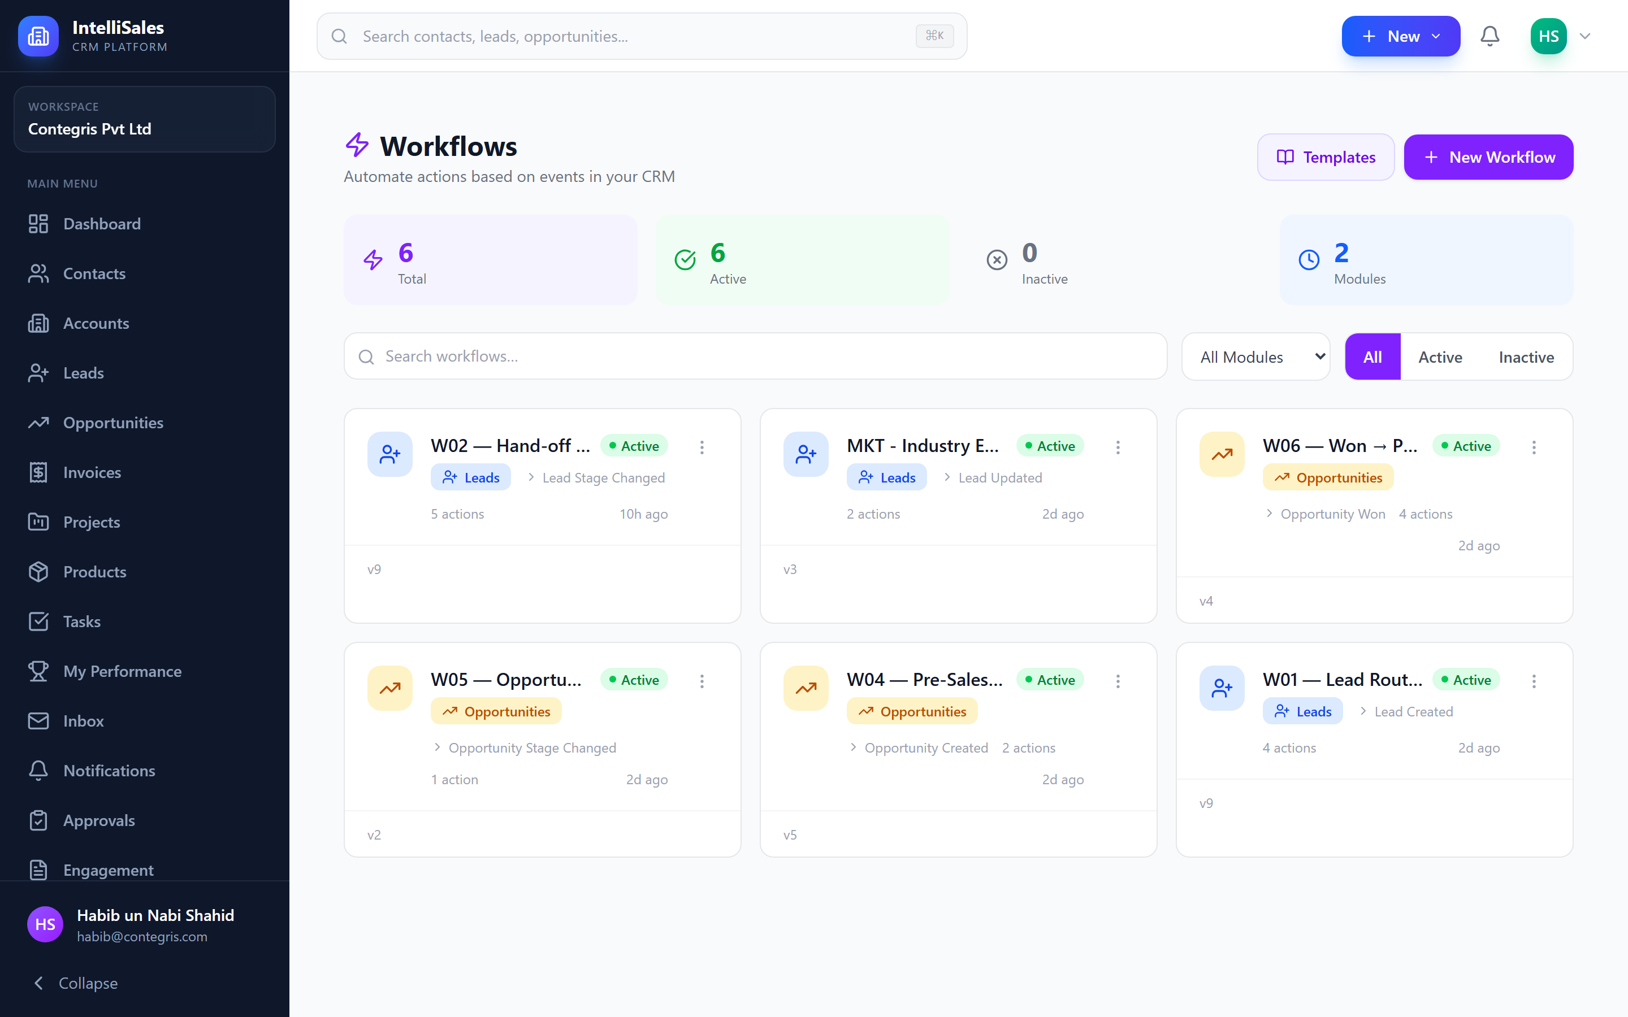Screen dimensions: 1628x1017
Task: Click the W01 Lead Routing icon
Action: 1222,688
